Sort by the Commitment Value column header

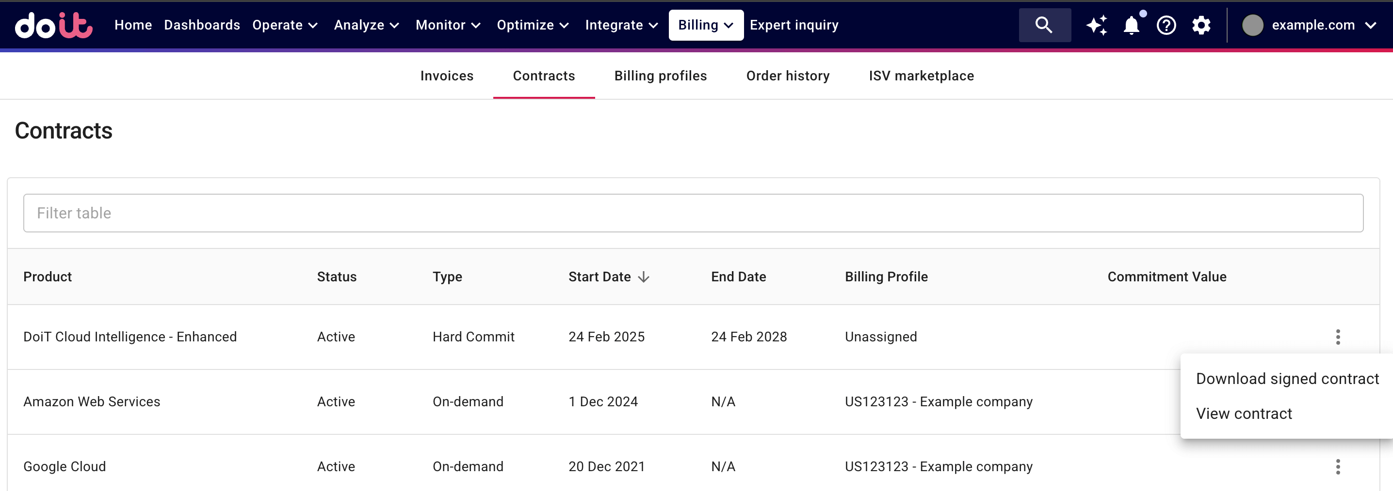tap(1167, 276)
